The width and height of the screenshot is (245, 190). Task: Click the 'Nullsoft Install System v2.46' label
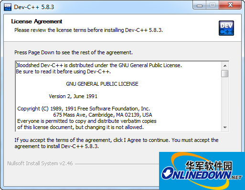click(40, 163)
